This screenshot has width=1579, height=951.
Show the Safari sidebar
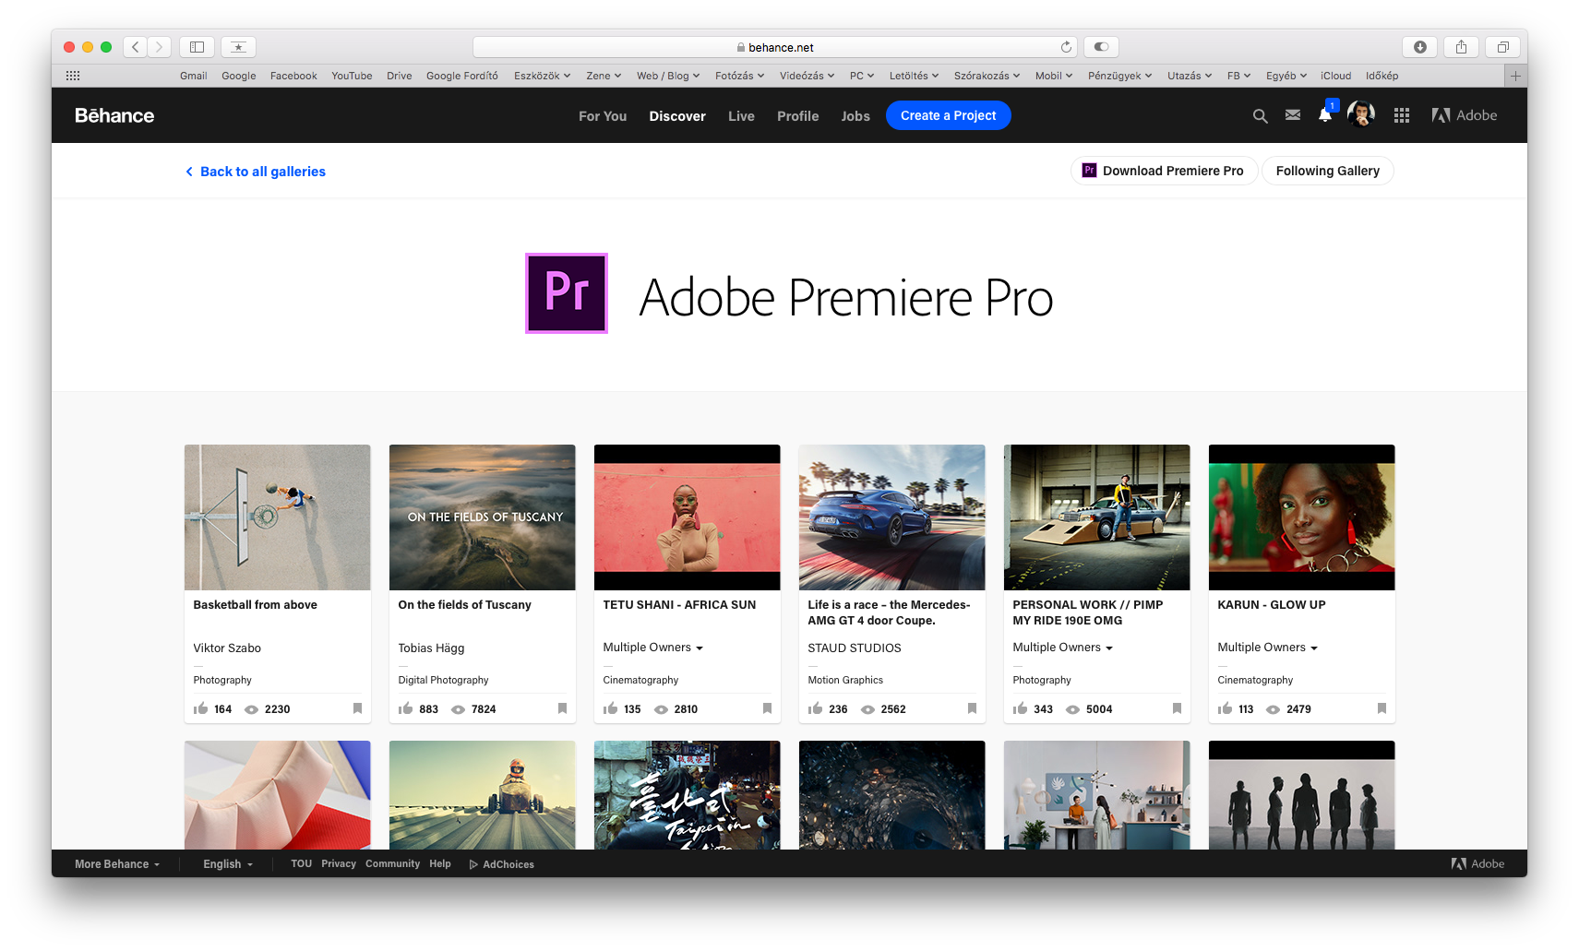tap(197, 47)
